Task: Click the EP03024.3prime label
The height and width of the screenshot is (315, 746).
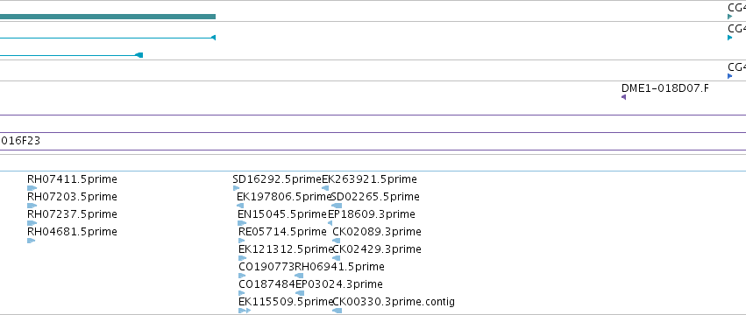Action: [339, 284]
